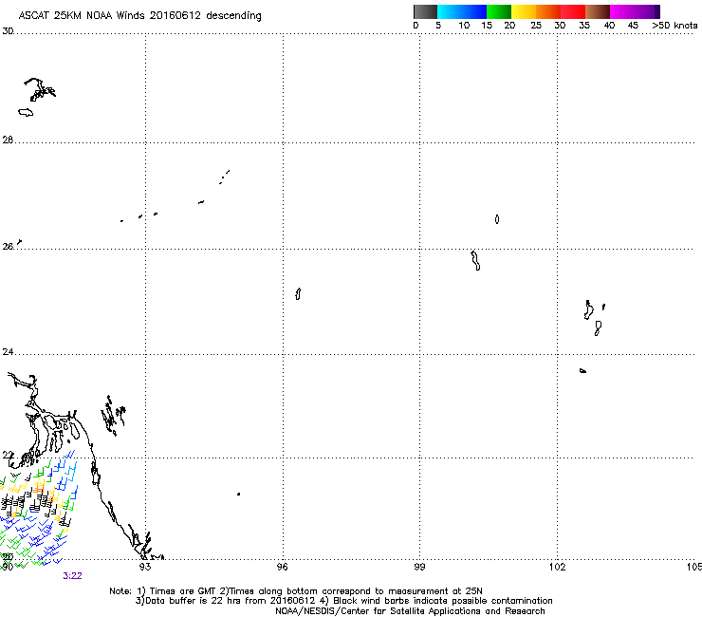
Task: Select the legend label "35"
Action: [584, 26]
